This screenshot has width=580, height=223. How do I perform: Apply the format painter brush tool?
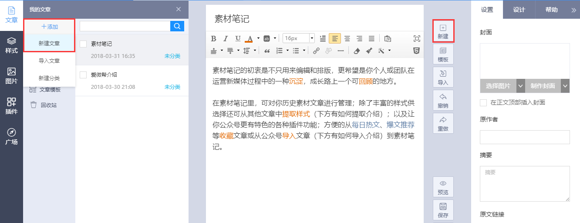[369, 51]
